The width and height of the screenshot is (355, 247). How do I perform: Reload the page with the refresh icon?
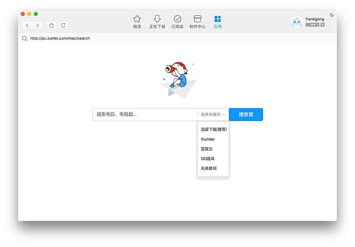[x=63, y=25]
